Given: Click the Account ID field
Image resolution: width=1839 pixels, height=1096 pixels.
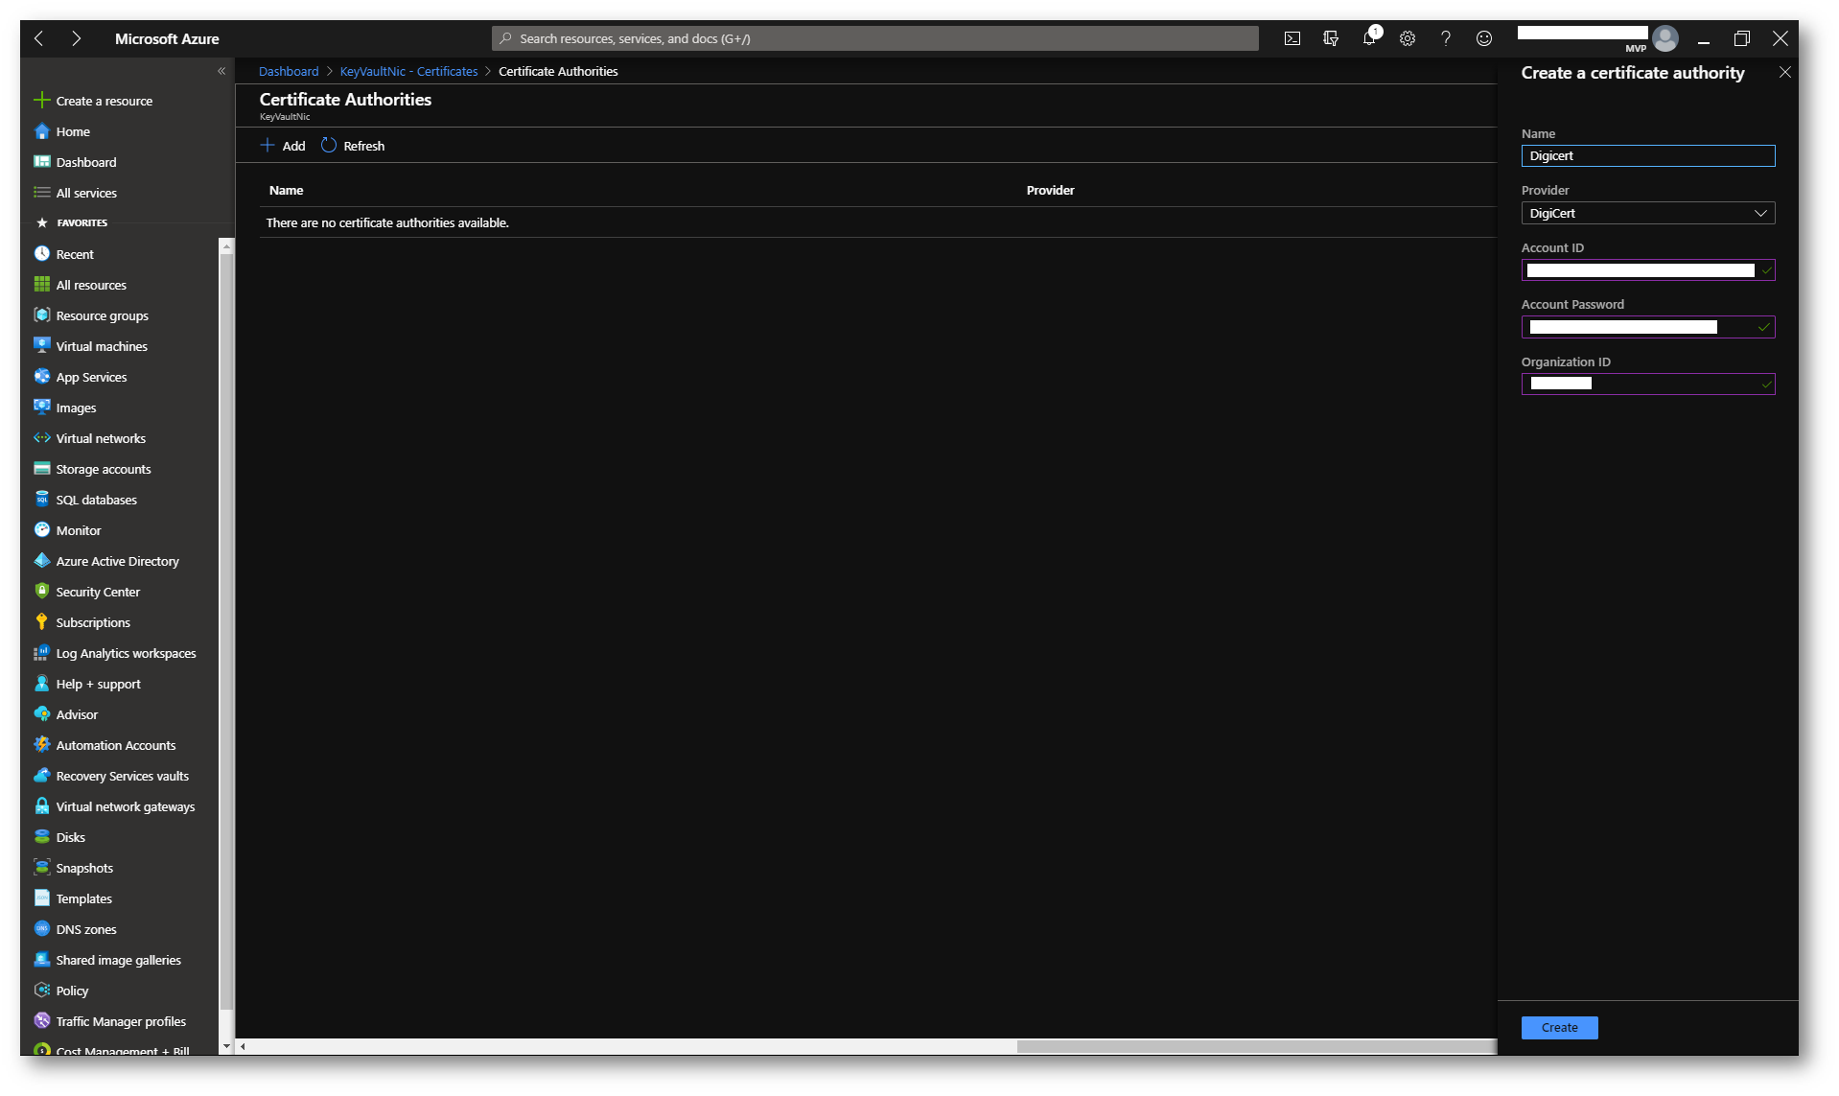Looking at the screenshot, I should click(1647, 270).
